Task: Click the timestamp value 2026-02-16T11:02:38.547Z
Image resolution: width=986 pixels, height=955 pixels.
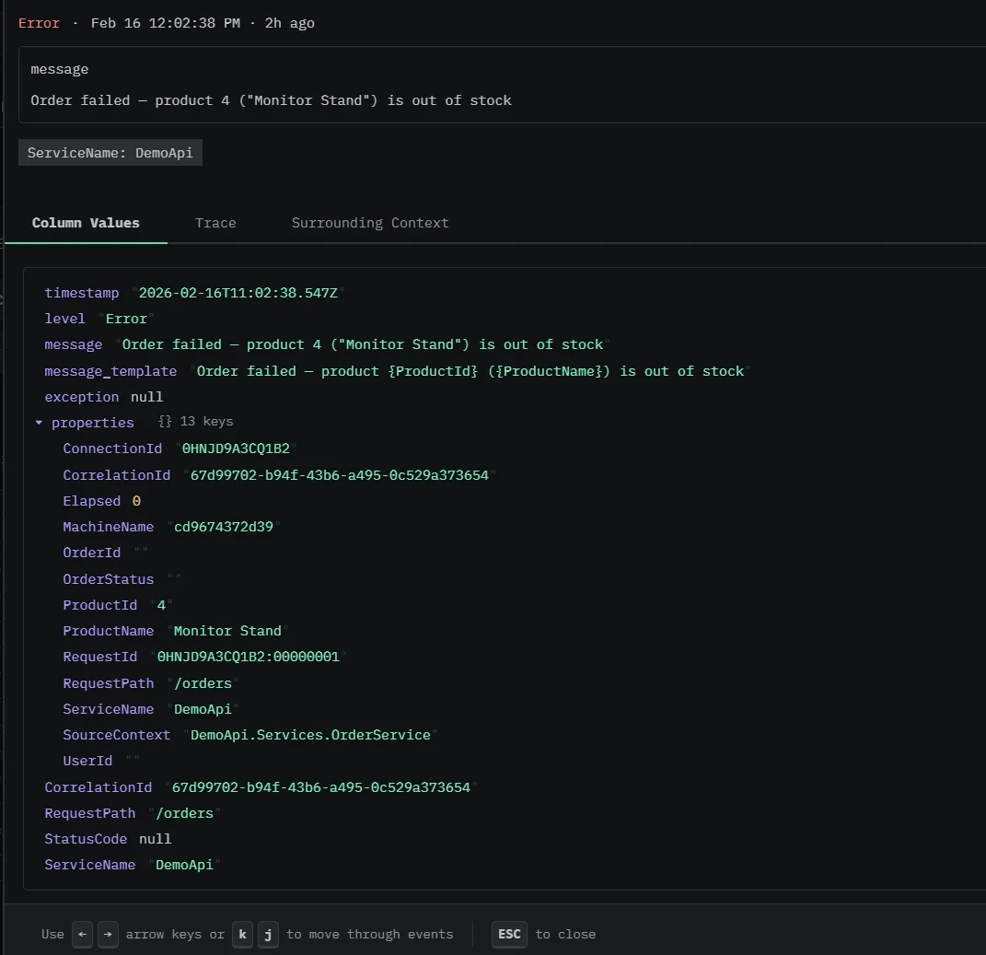Action: tap(238, 293)
